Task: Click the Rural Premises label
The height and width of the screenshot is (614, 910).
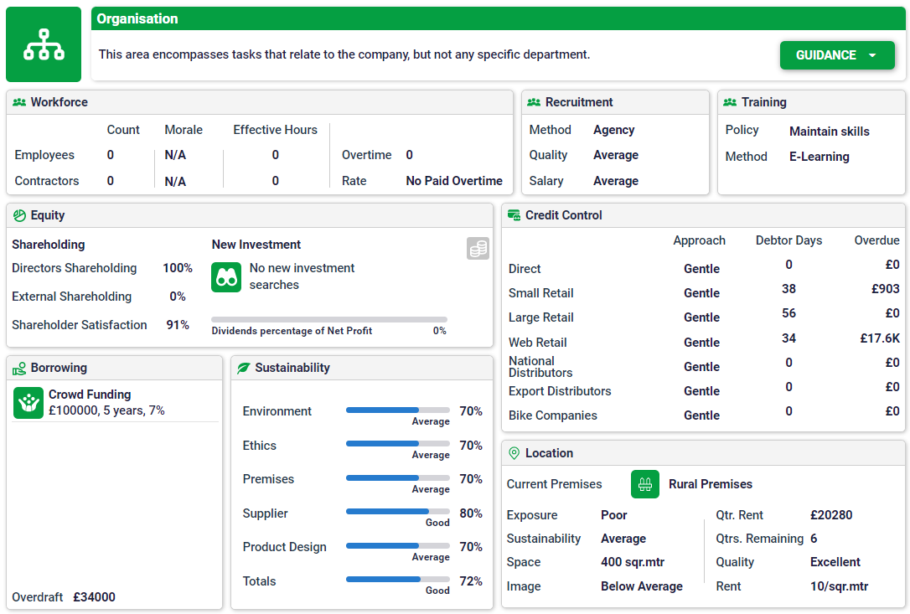Action: (711, 484)
